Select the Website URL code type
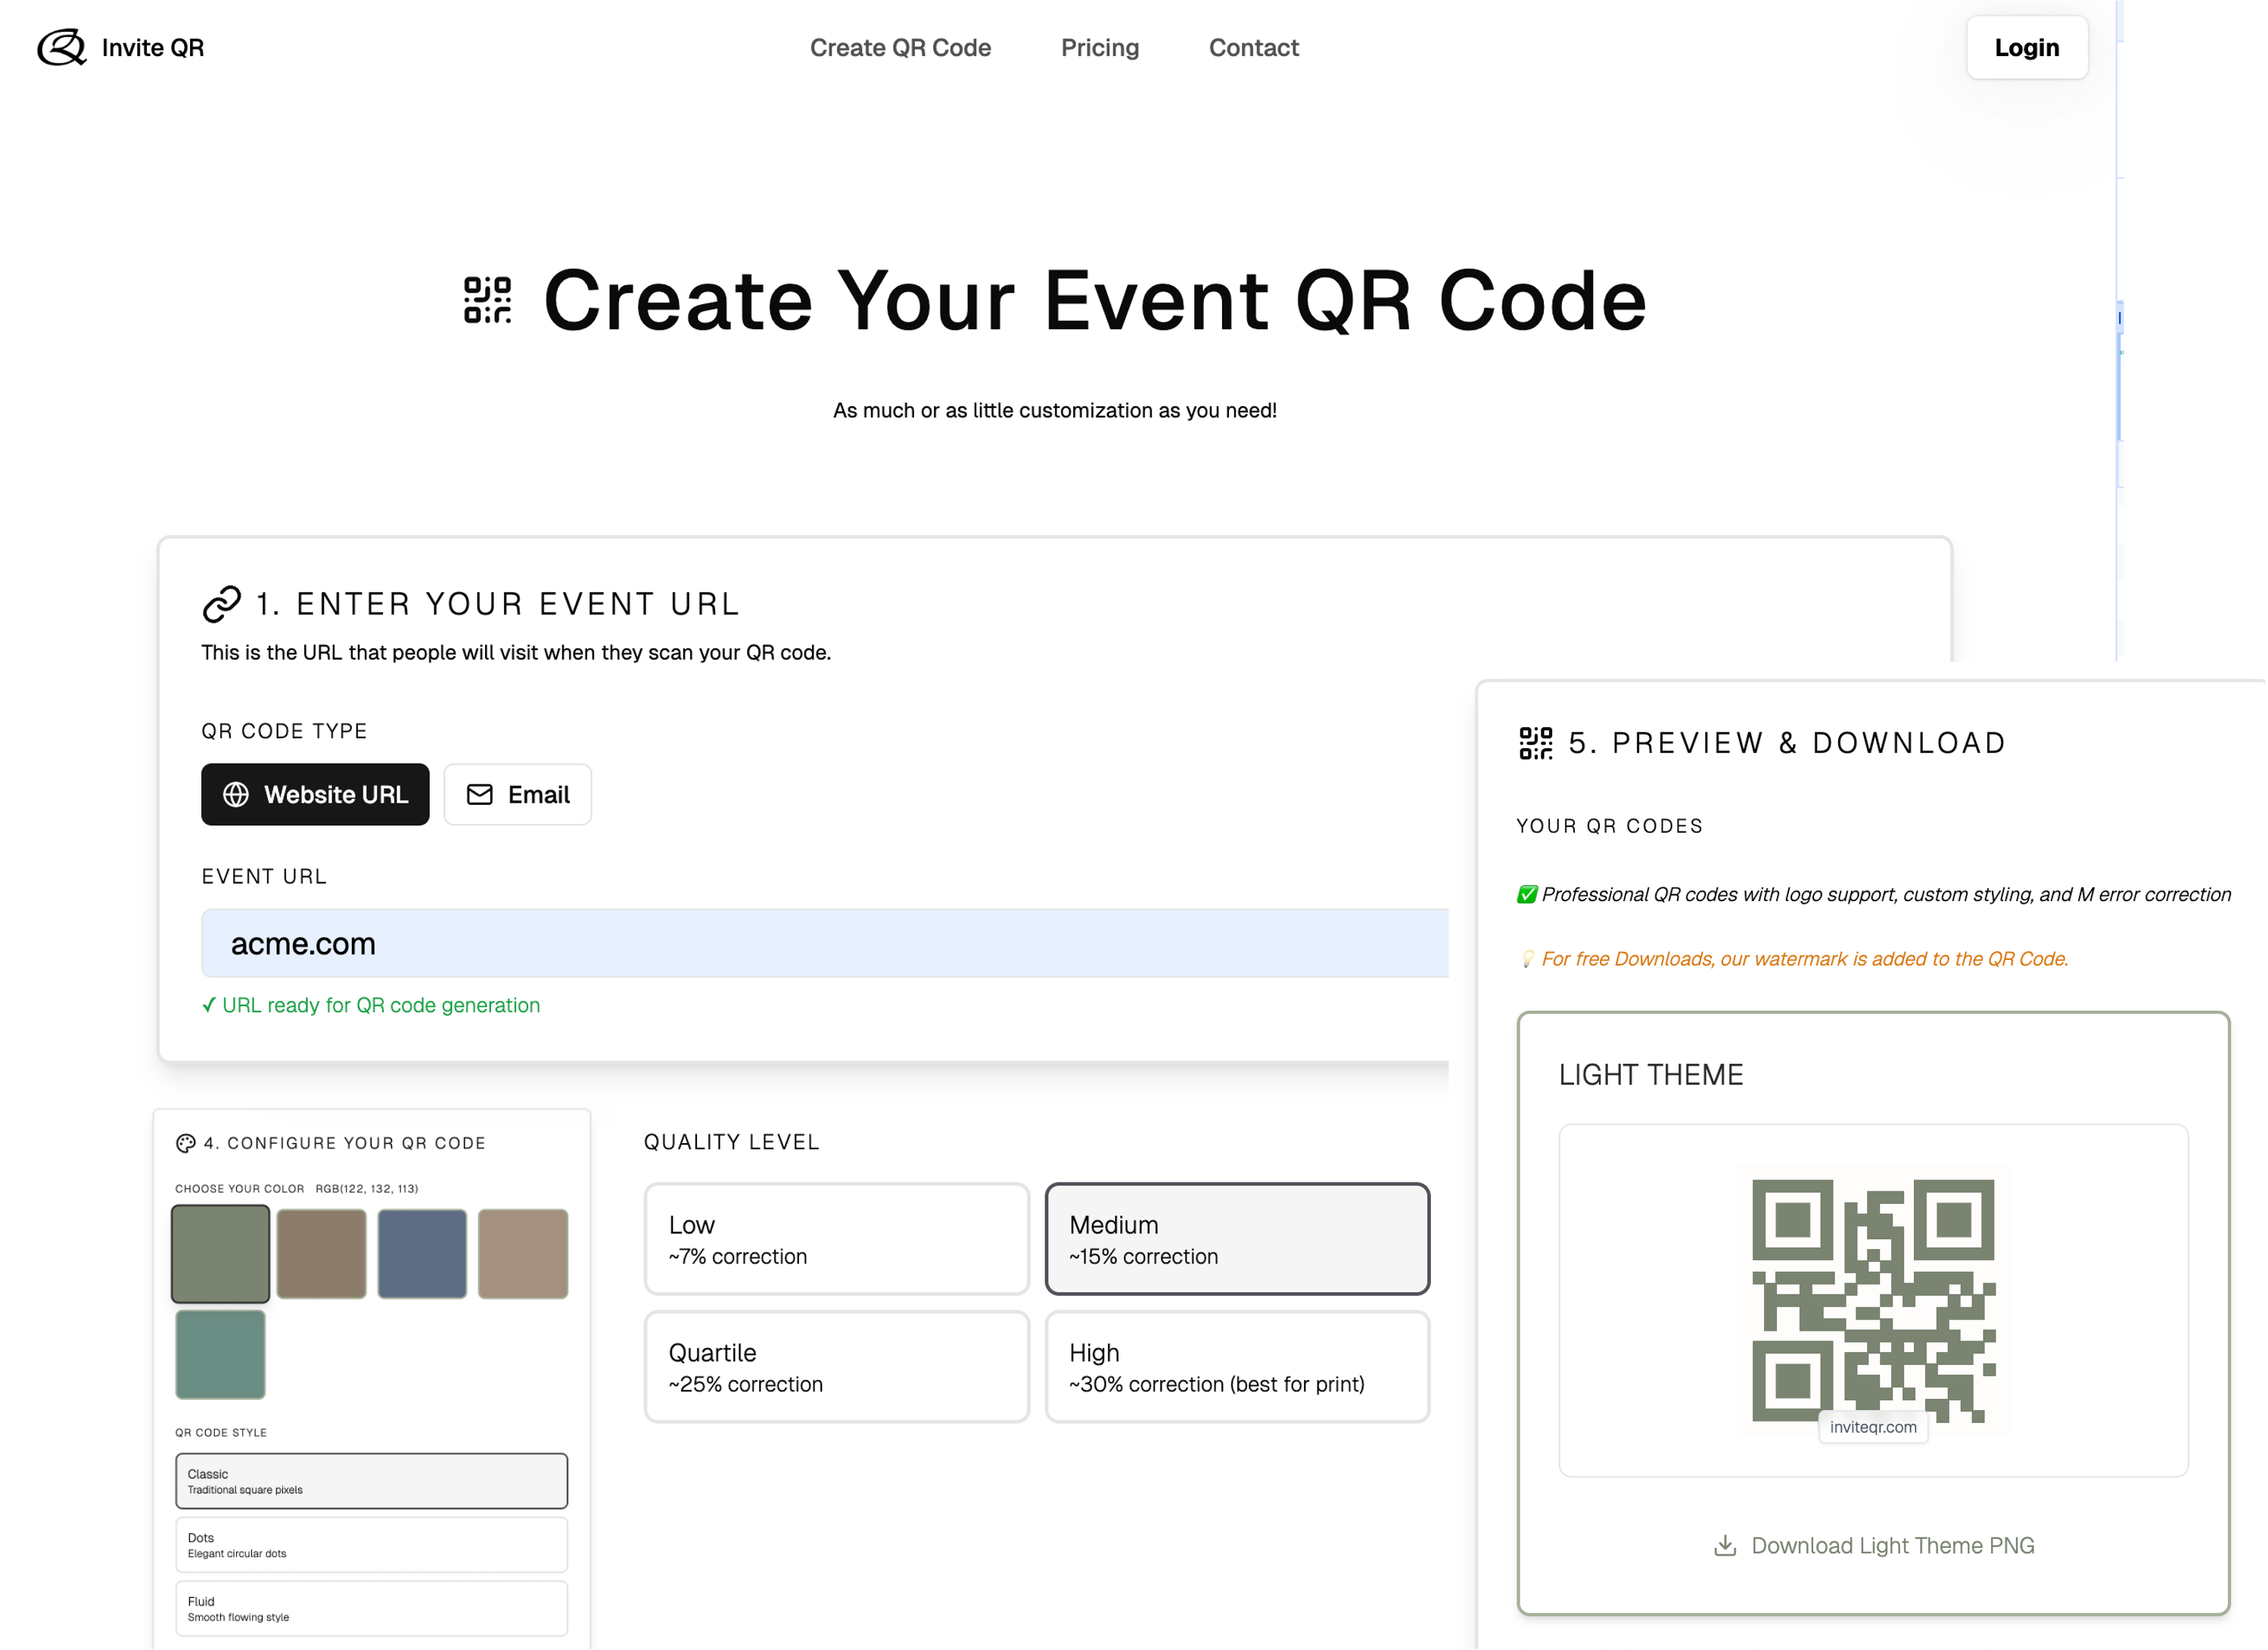This screenshot has height=1650, width=2268. click(x=315, y=795)
